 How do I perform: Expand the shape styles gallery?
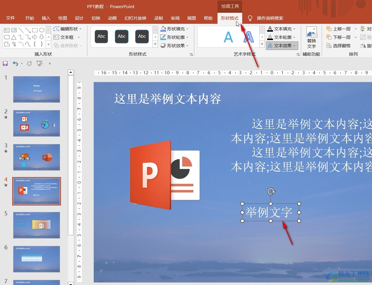155,45
